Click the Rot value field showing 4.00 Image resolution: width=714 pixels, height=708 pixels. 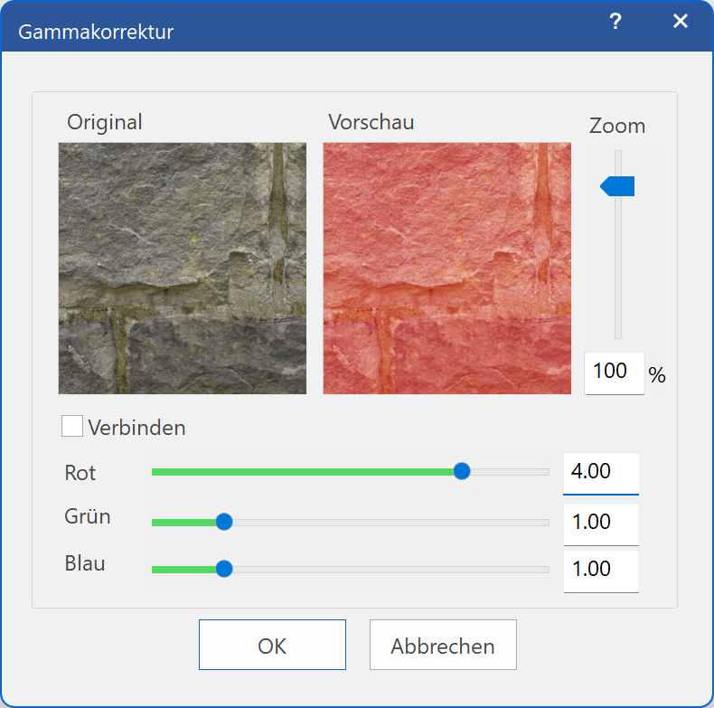[x=601, y=474]
